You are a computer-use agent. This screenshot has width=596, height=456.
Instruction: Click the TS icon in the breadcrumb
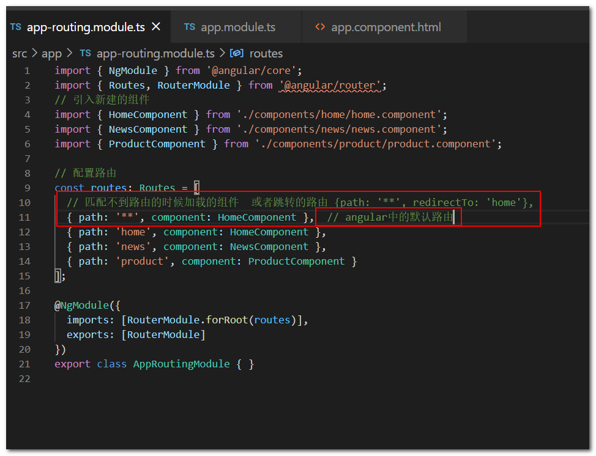pos(85,53)
